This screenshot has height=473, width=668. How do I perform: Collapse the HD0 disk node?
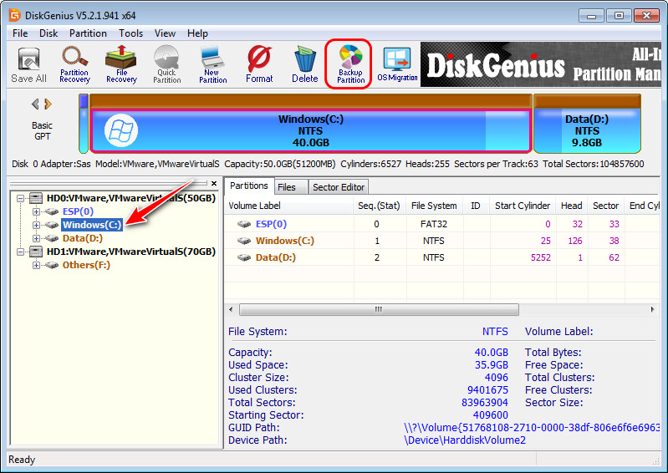[20, 198]
